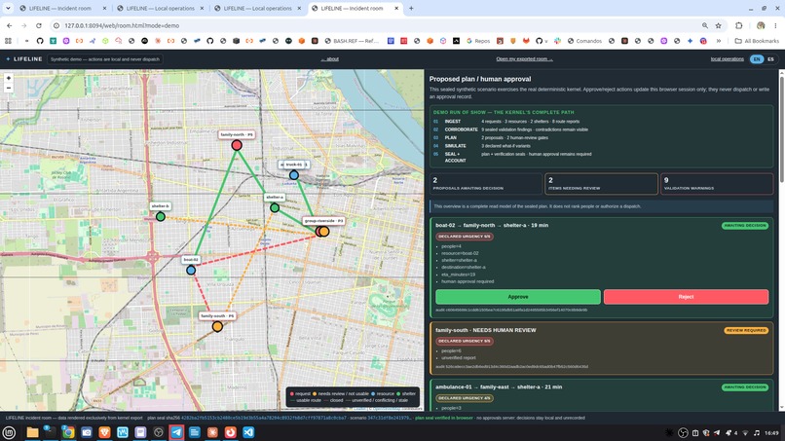The image size is (785, 441).
Task: Open the about link
Action: (330, 59)
